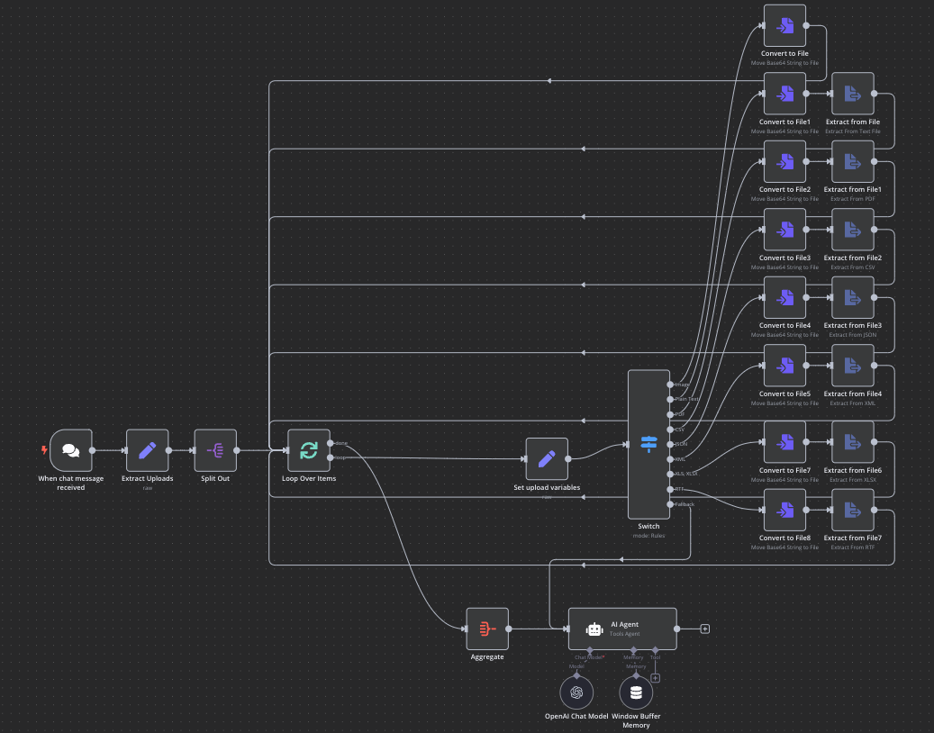934x733 pixels.
Task: Click the 'Tools Agent' subtitle text
Action: click(625, 634)
